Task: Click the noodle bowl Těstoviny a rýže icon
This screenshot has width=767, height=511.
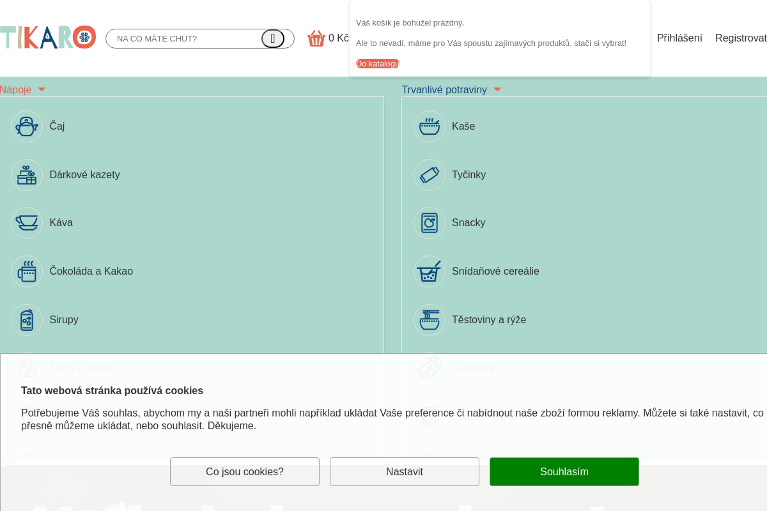Action: tap(430, 320)
